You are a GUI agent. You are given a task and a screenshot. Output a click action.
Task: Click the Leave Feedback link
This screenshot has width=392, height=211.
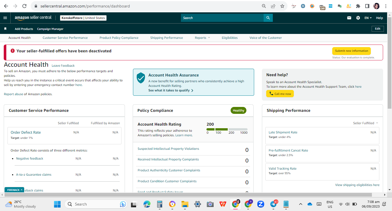pyautogui.click(x=63, y=66)
